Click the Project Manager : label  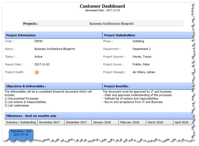click(115, 72)
